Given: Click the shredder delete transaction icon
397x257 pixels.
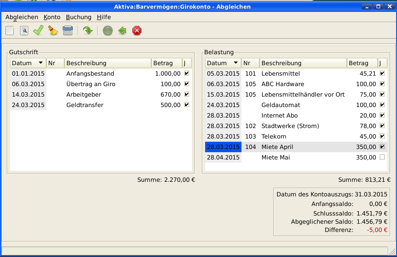Looking at the screenshot, I should coord(67,31).
